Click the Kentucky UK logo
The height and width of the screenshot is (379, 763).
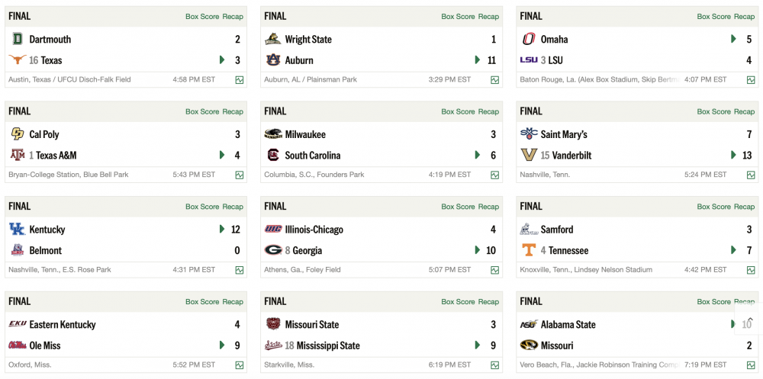[x=17, y=230]
